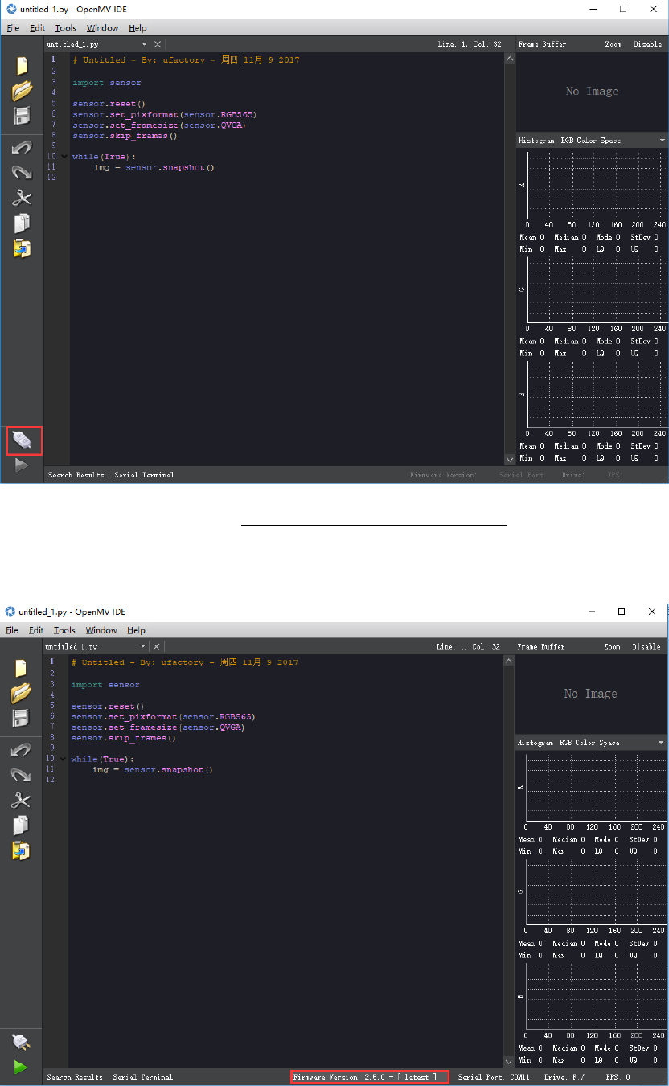This screenshot has width=669, height=1086.
Task: Open Serial Terminal pane in disconnected window
Action: [x=144, y=475]
